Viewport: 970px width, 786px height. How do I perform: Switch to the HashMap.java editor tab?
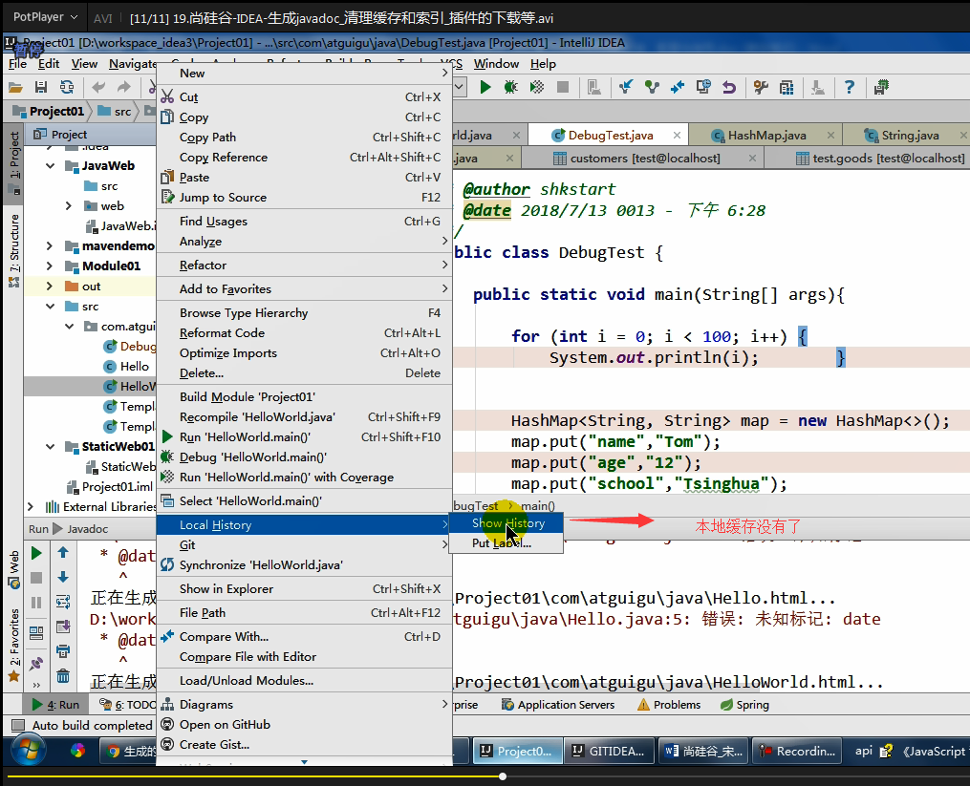tap(765, 135)
